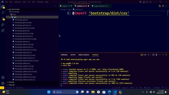169x95 pixels.
Task: Click the node terminal profile label
Action: (144, 55)
